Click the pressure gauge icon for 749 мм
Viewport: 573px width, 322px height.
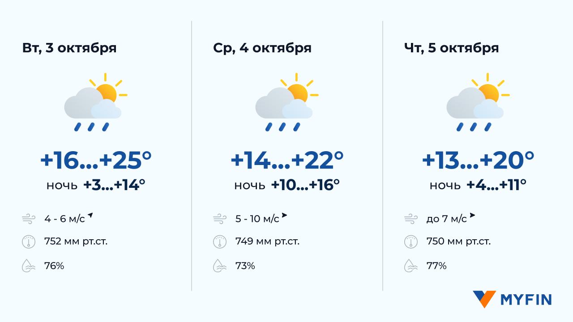[219, 242]
